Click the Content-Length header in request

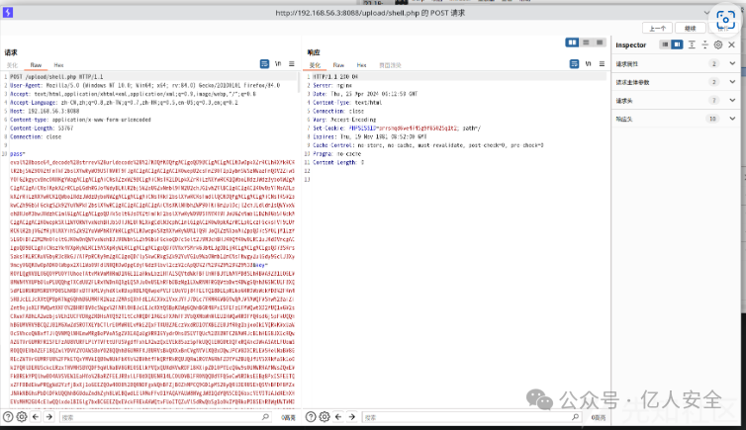(x=42, y=128)
